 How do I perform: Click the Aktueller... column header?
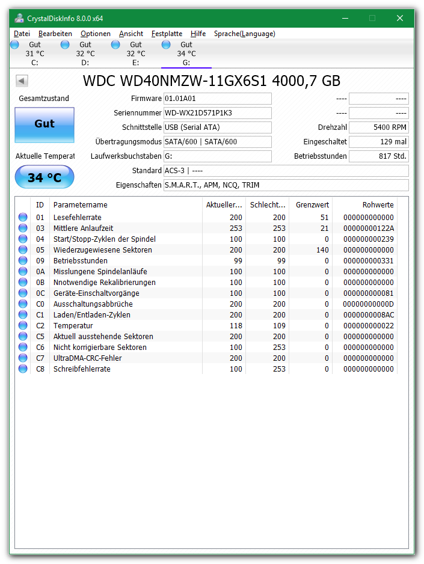(x=224, y=204)
